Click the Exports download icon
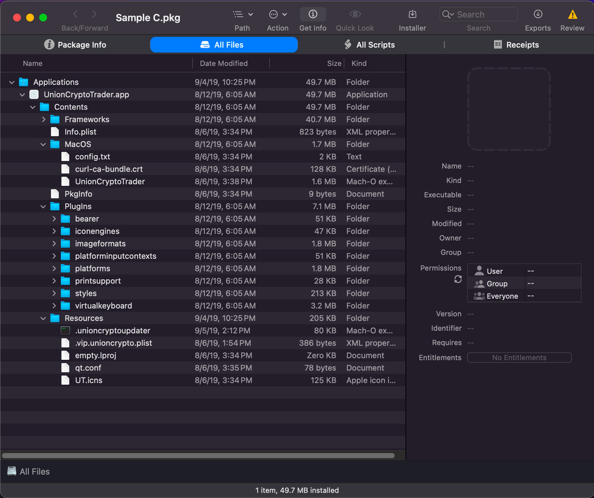The image size is (594, 498). [538, 15]
